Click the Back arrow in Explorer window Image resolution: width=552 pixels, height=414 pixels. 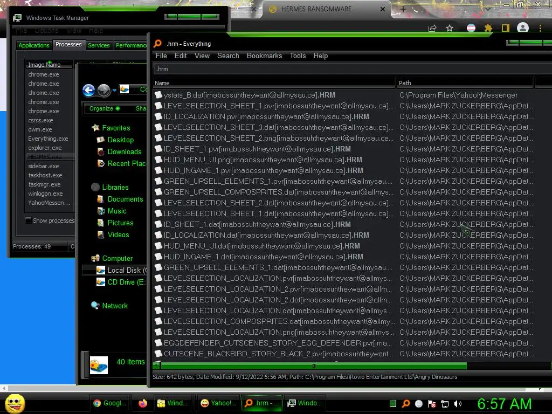pos(88,91)
